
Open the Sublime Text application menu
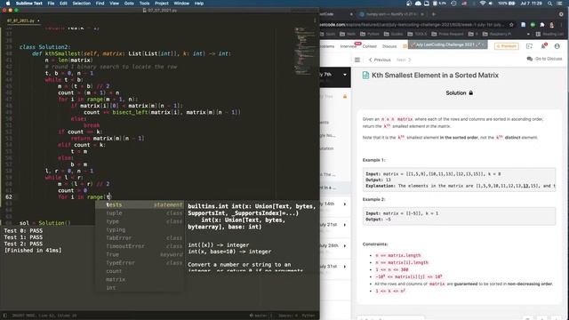pos(29,4)
